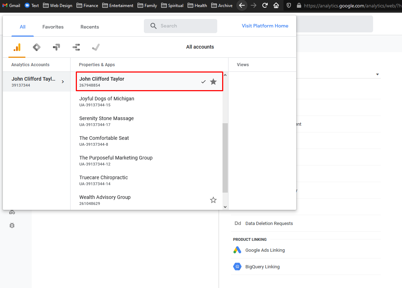Image resolution: width=402 pixels, height=288 pixels.
Task: Open Data Deletion Requests
Action: (x=269, y=224)
